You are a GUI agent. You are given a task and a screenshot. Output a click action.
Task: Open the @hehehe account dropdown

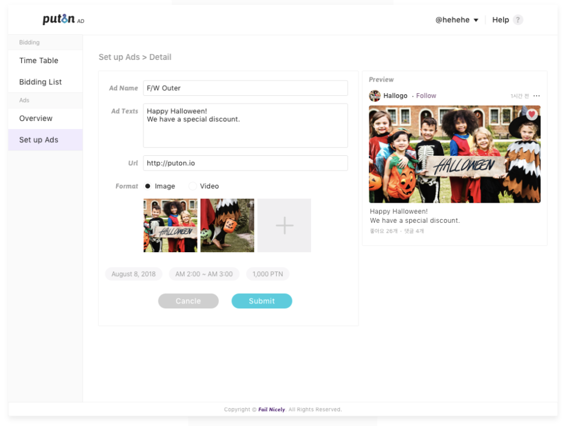(457, 20)
